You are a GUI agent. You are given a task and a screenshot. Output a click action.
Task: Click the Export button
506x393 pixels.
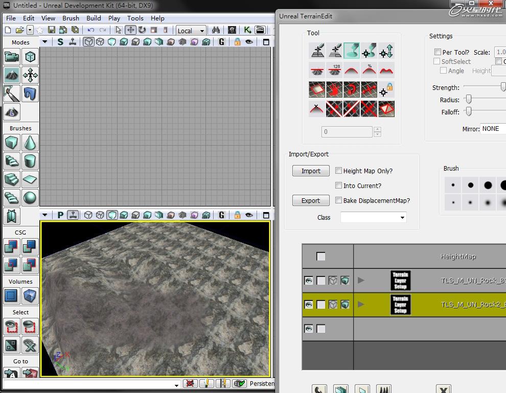point(311,200)
